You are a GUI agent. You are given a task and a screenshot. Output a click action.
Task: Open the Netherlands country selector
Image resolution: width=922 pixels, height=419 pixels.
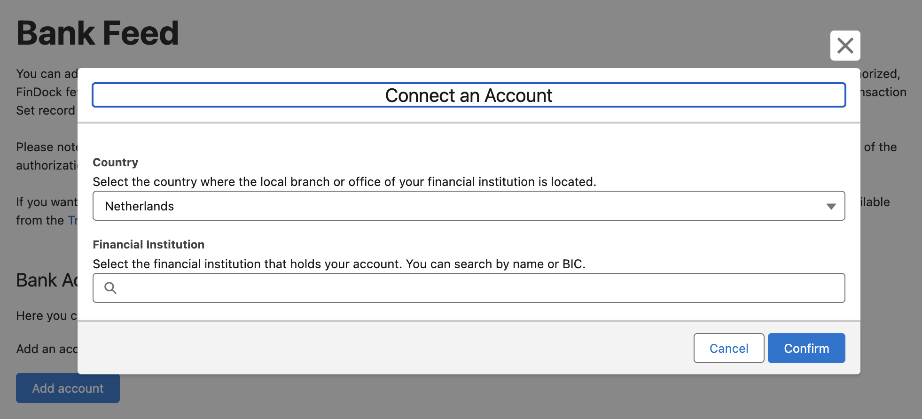point(468,206)
